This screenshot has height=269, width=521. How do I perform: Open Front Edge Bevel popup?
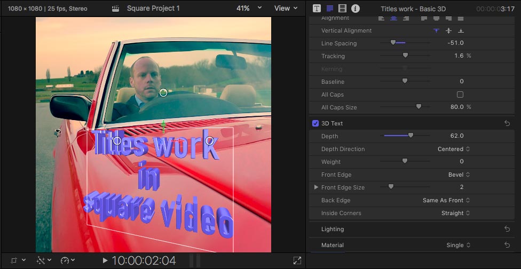coord(459,175)
